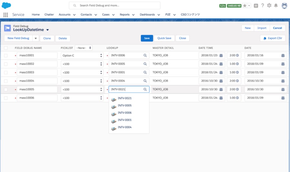
Task: Open time picker clock in mass10006 row
Action: 237,98
